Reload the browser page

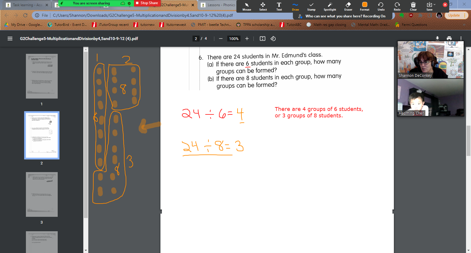pos(25,15)
